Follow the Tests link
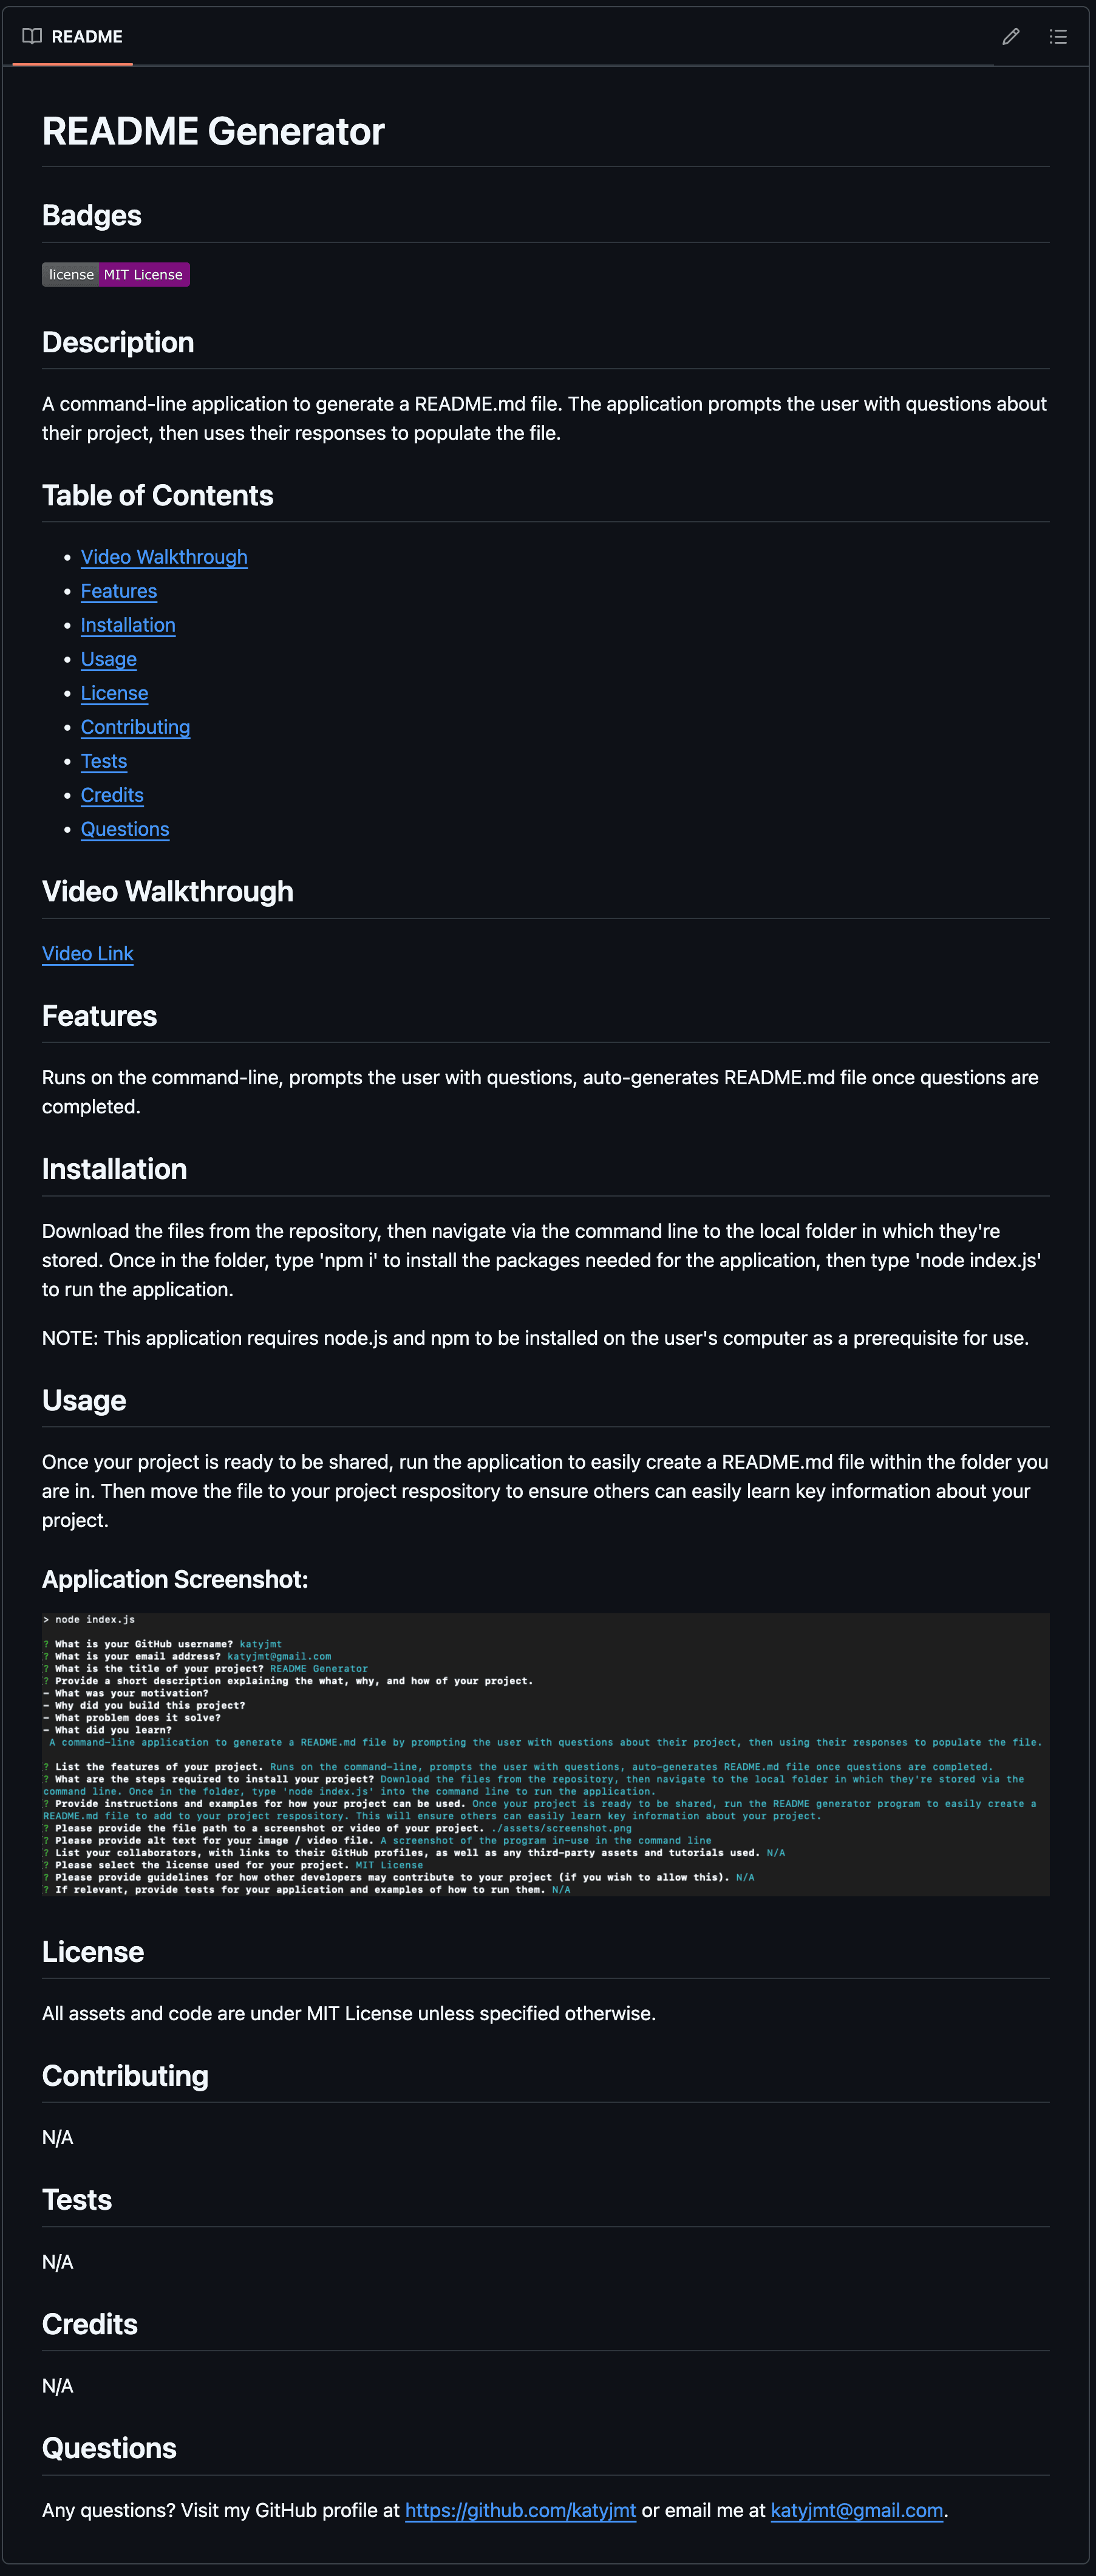The image size is (1096, 2576). tap(103, 761)
